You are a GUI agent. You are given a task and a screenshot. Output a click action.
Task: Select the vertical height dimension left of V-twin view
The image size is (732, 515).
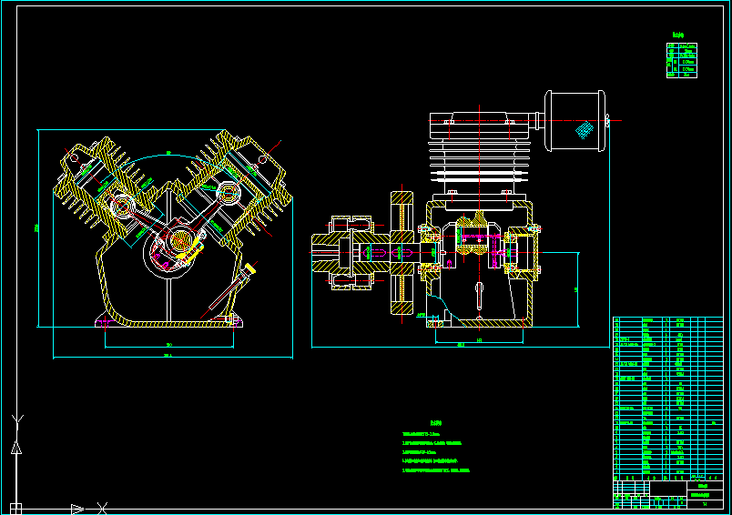coord(37,228)
